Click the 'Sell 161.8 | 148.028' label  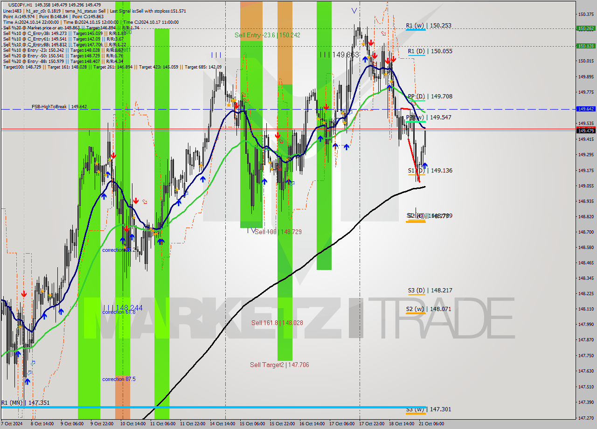[277, 323]
